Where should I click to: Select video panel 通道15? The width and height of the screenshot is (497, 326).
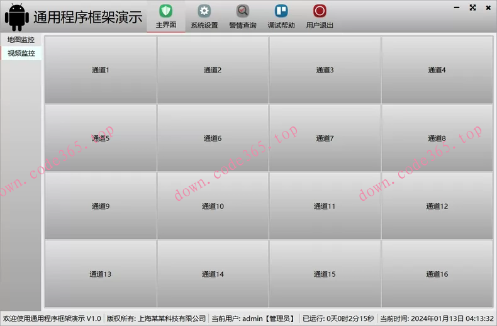click(325, 274)
